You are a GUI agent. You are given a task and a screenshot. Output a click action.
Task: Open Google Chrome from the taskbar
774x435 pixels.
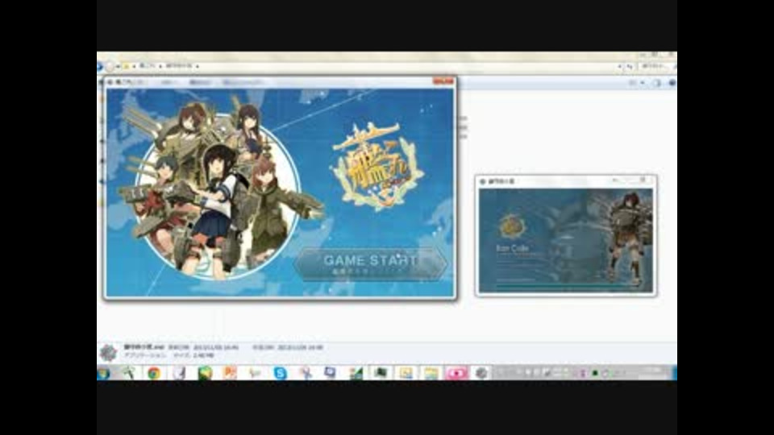click(154, 373)
